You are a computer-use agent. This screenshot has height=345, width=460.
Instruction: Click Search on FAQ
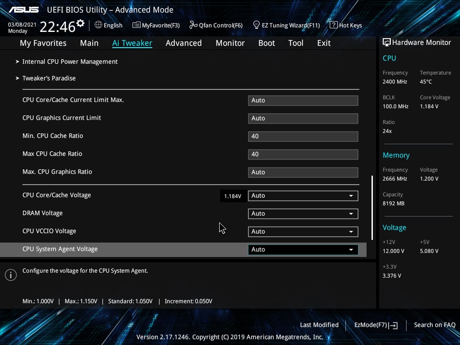point(434,325)
